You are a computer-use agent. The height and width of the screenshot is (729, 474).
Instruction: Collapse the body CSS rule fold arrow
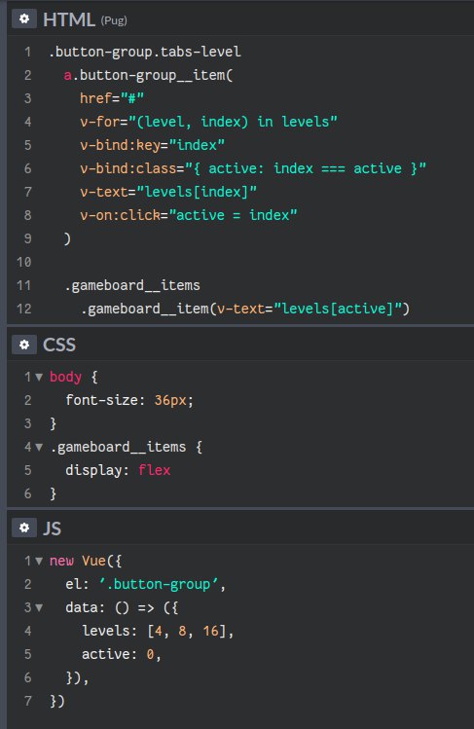point(39,377)
